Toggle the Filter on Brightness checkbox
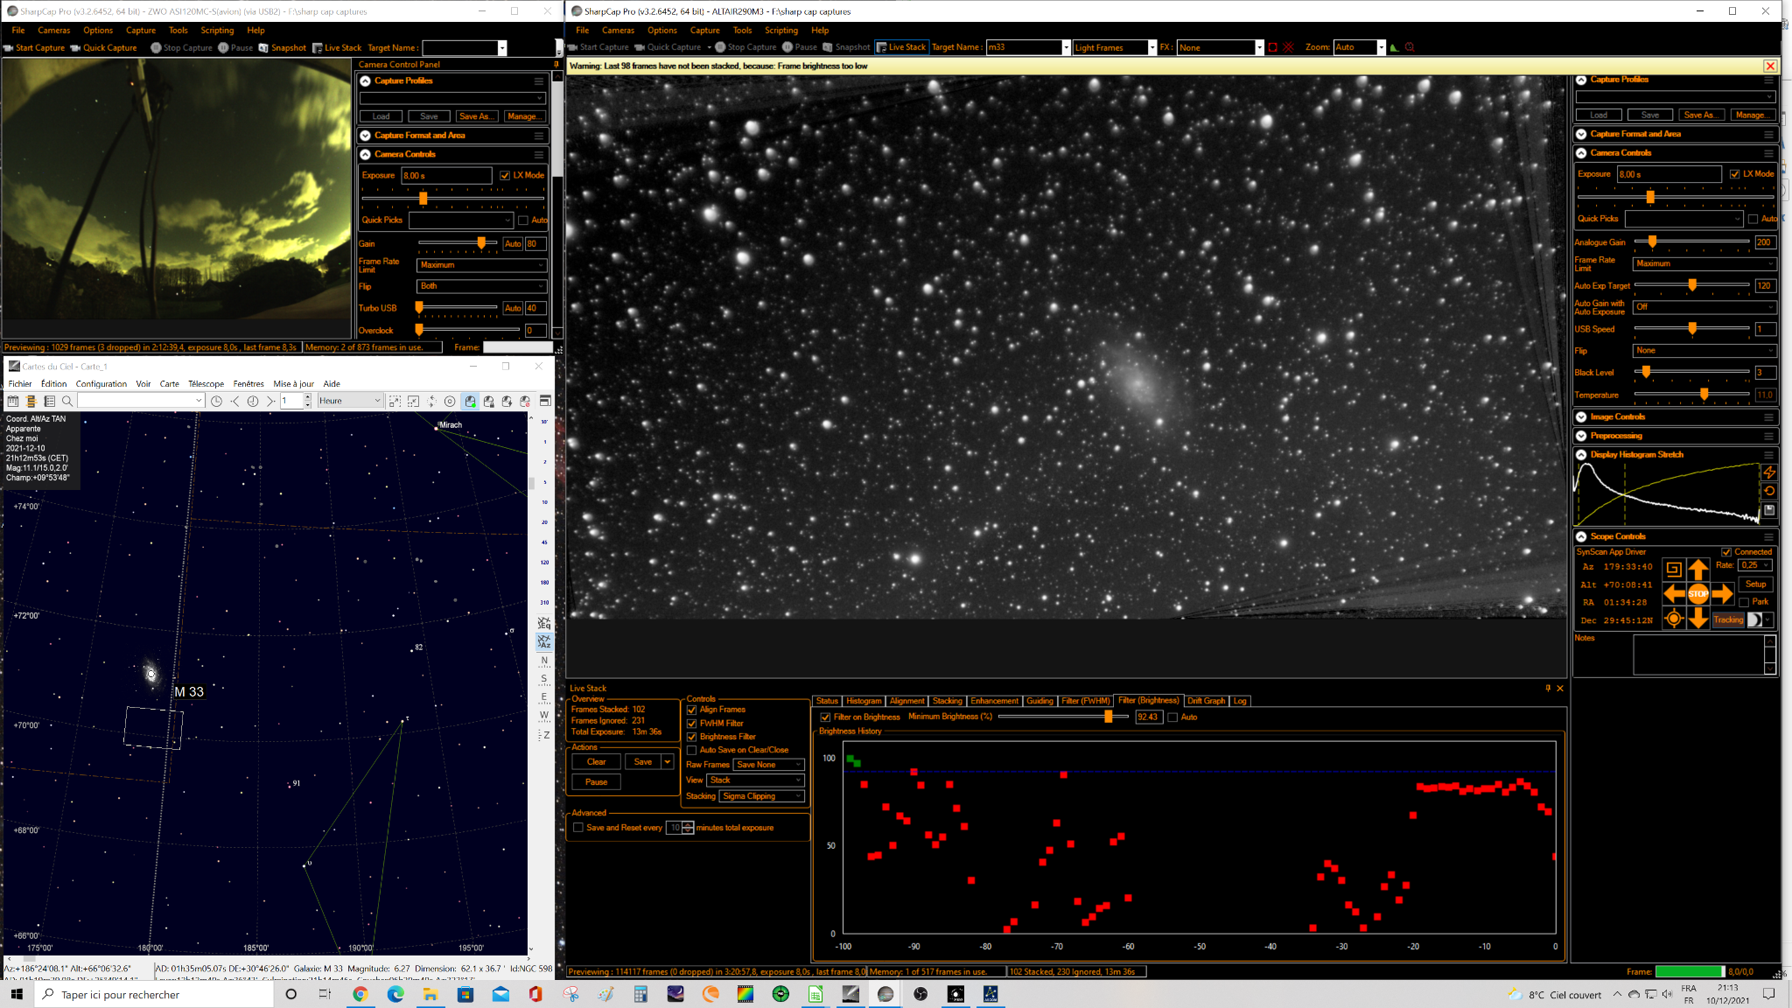This screenshot has width=1792, height=1008. (x=825, y=717)
